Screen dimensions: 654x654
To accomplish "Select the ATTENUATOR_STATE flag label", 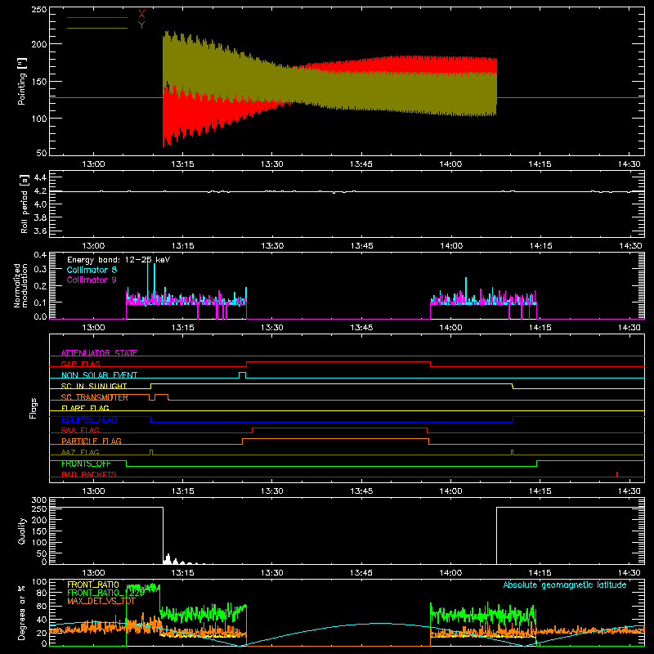I will (99, 353).
